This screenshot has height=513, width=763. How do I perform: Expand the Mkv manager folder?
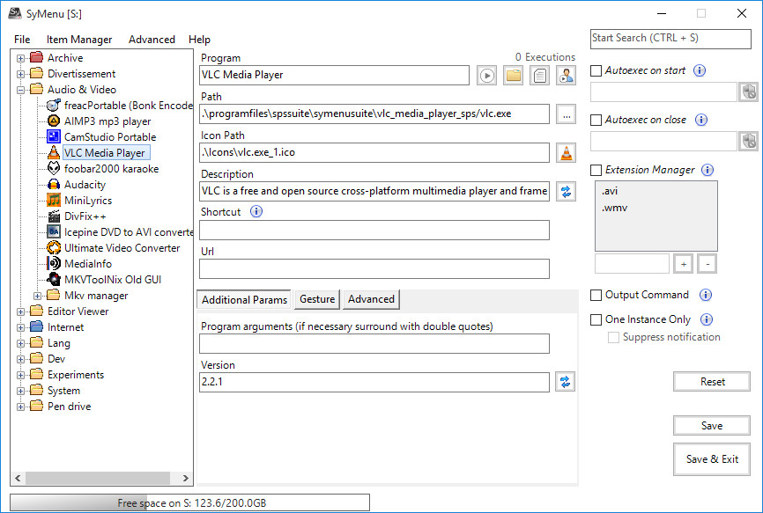click(x=37, y=296)
